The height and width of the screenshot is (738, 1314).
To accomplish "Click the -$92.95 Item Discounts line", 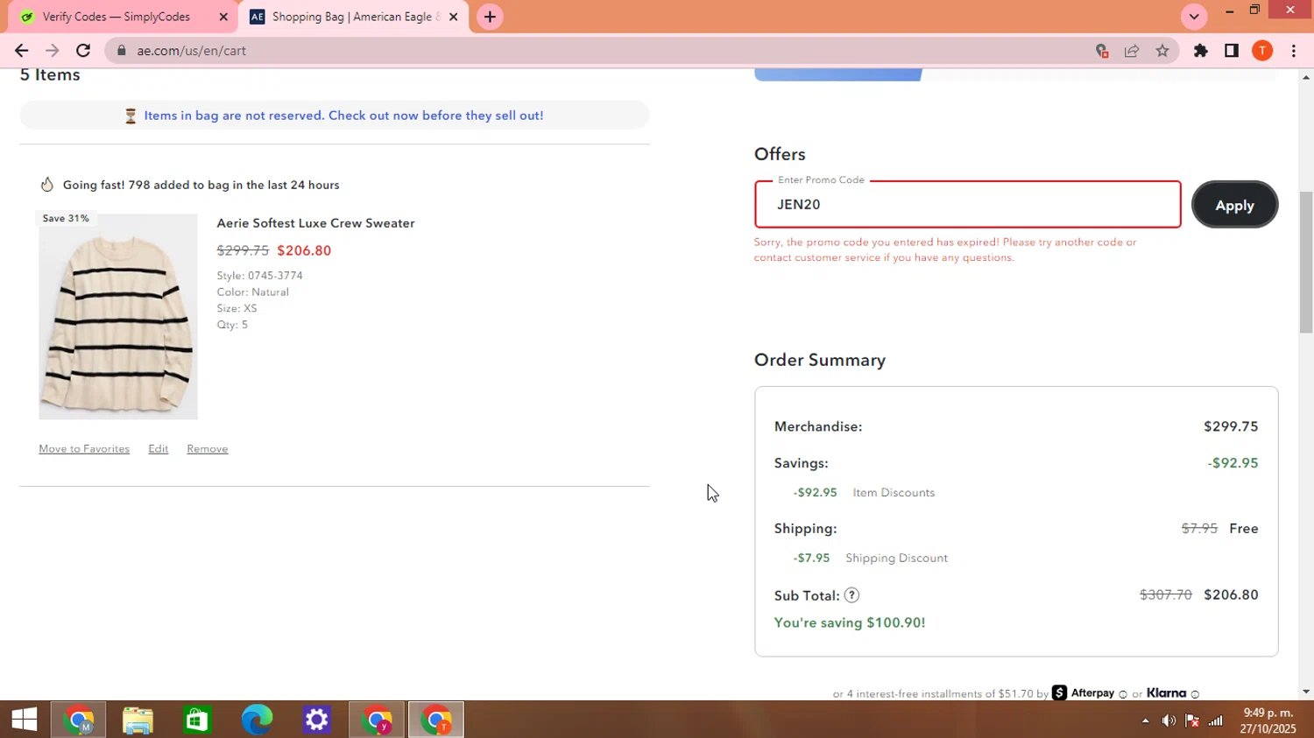I will click(x=864, y=492).
